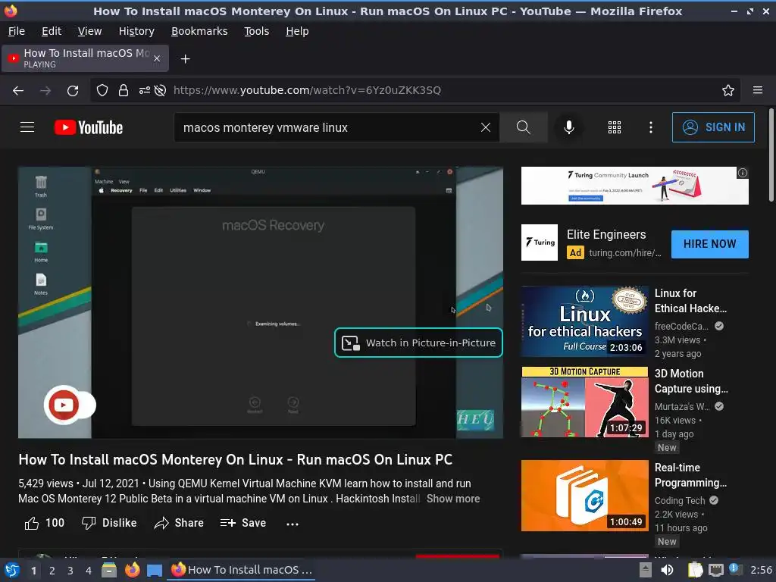Open Elite Engineers ad link
776x582 pixels.
606,235
